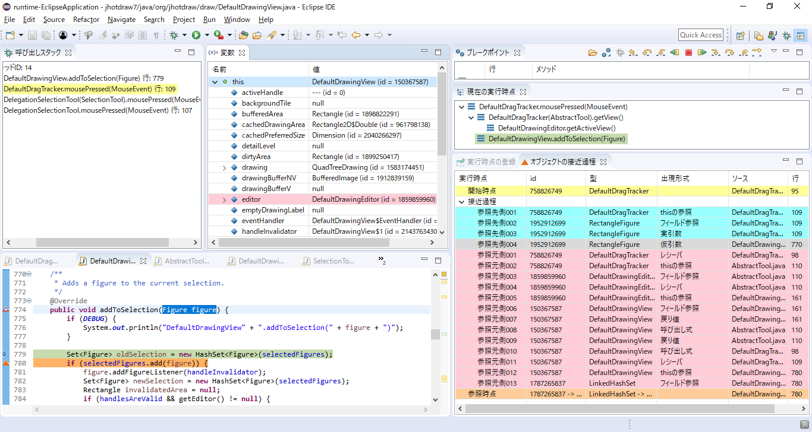Open the New file dropdown arrow
812x432 pixels.
point(21,35)
